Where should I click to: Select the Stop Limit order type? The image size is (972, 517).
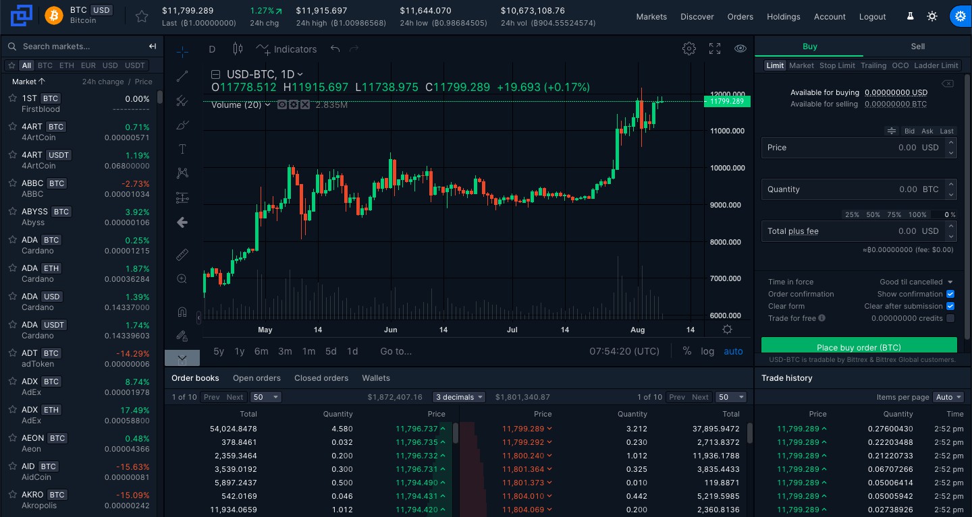pyautogui.click(x=837, y=65)
